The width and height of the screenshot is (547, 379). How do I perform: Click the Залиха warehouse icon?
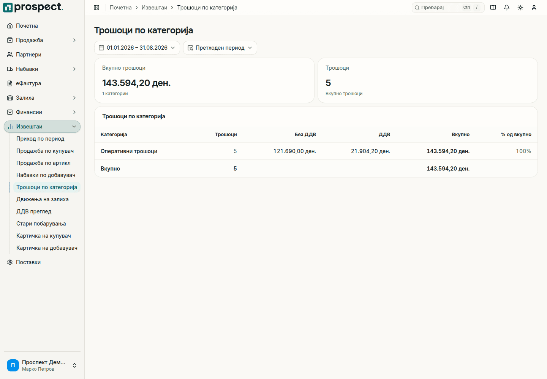[10, 98]
